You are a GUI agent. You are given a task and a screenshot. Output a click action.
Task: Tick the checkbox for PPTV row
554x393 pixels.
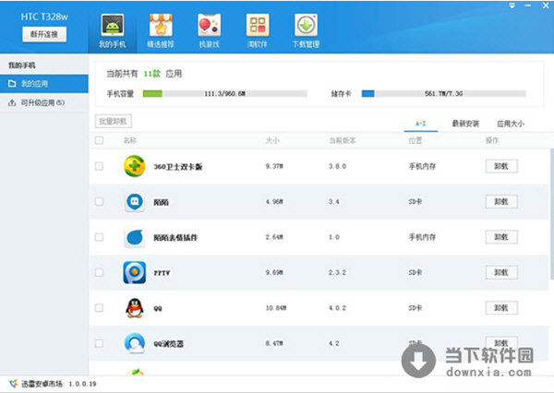click(x=100, y=272)
